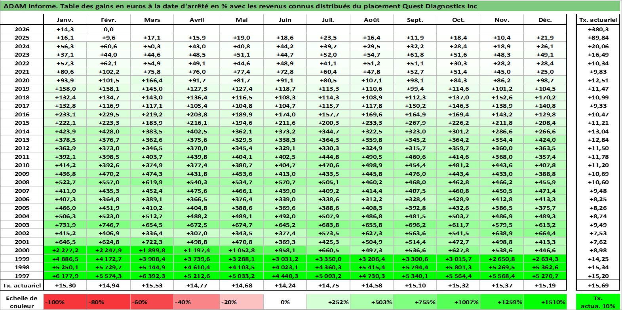Click the 'Tx. actuariel' right column header
This screenshot has width=622, height=310.
click(x=598, y=20)
